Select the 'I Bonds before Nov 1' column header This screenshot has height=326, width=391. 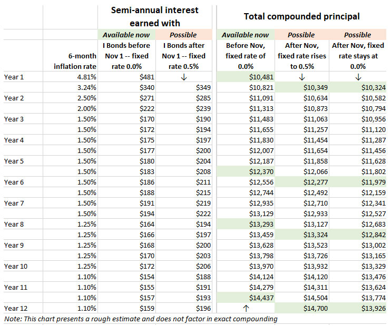point(126,56)
